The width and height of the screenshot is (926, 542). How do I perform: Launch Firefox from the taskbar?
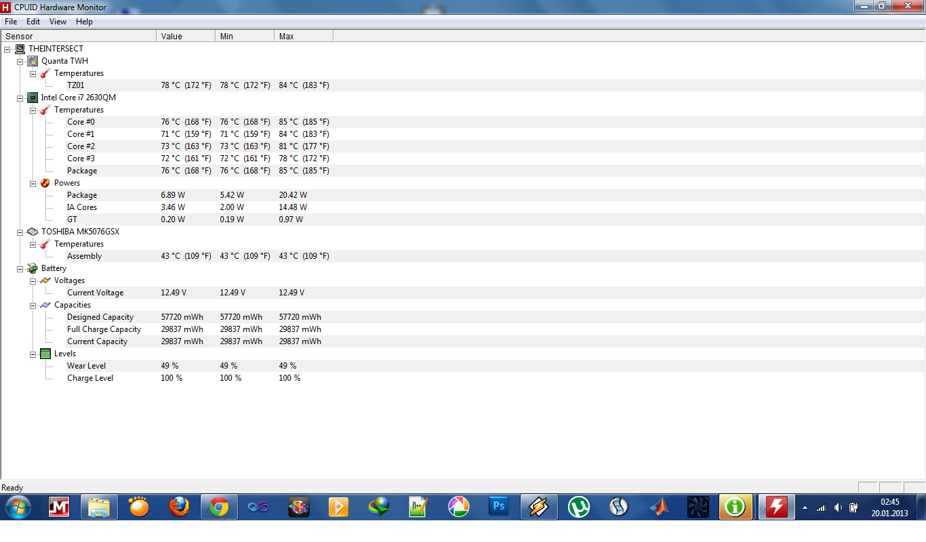point(180,507)
